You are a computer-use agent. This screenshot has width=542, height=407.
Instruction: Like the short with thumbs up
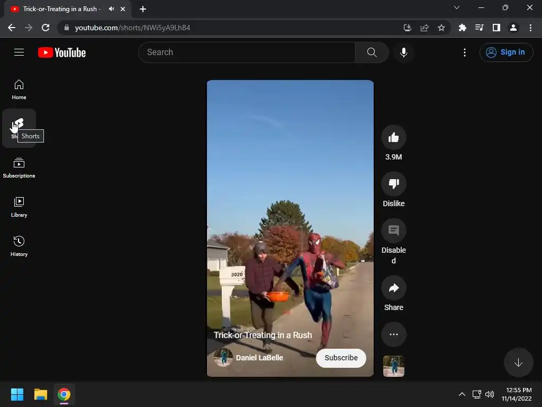click(394, 137)
